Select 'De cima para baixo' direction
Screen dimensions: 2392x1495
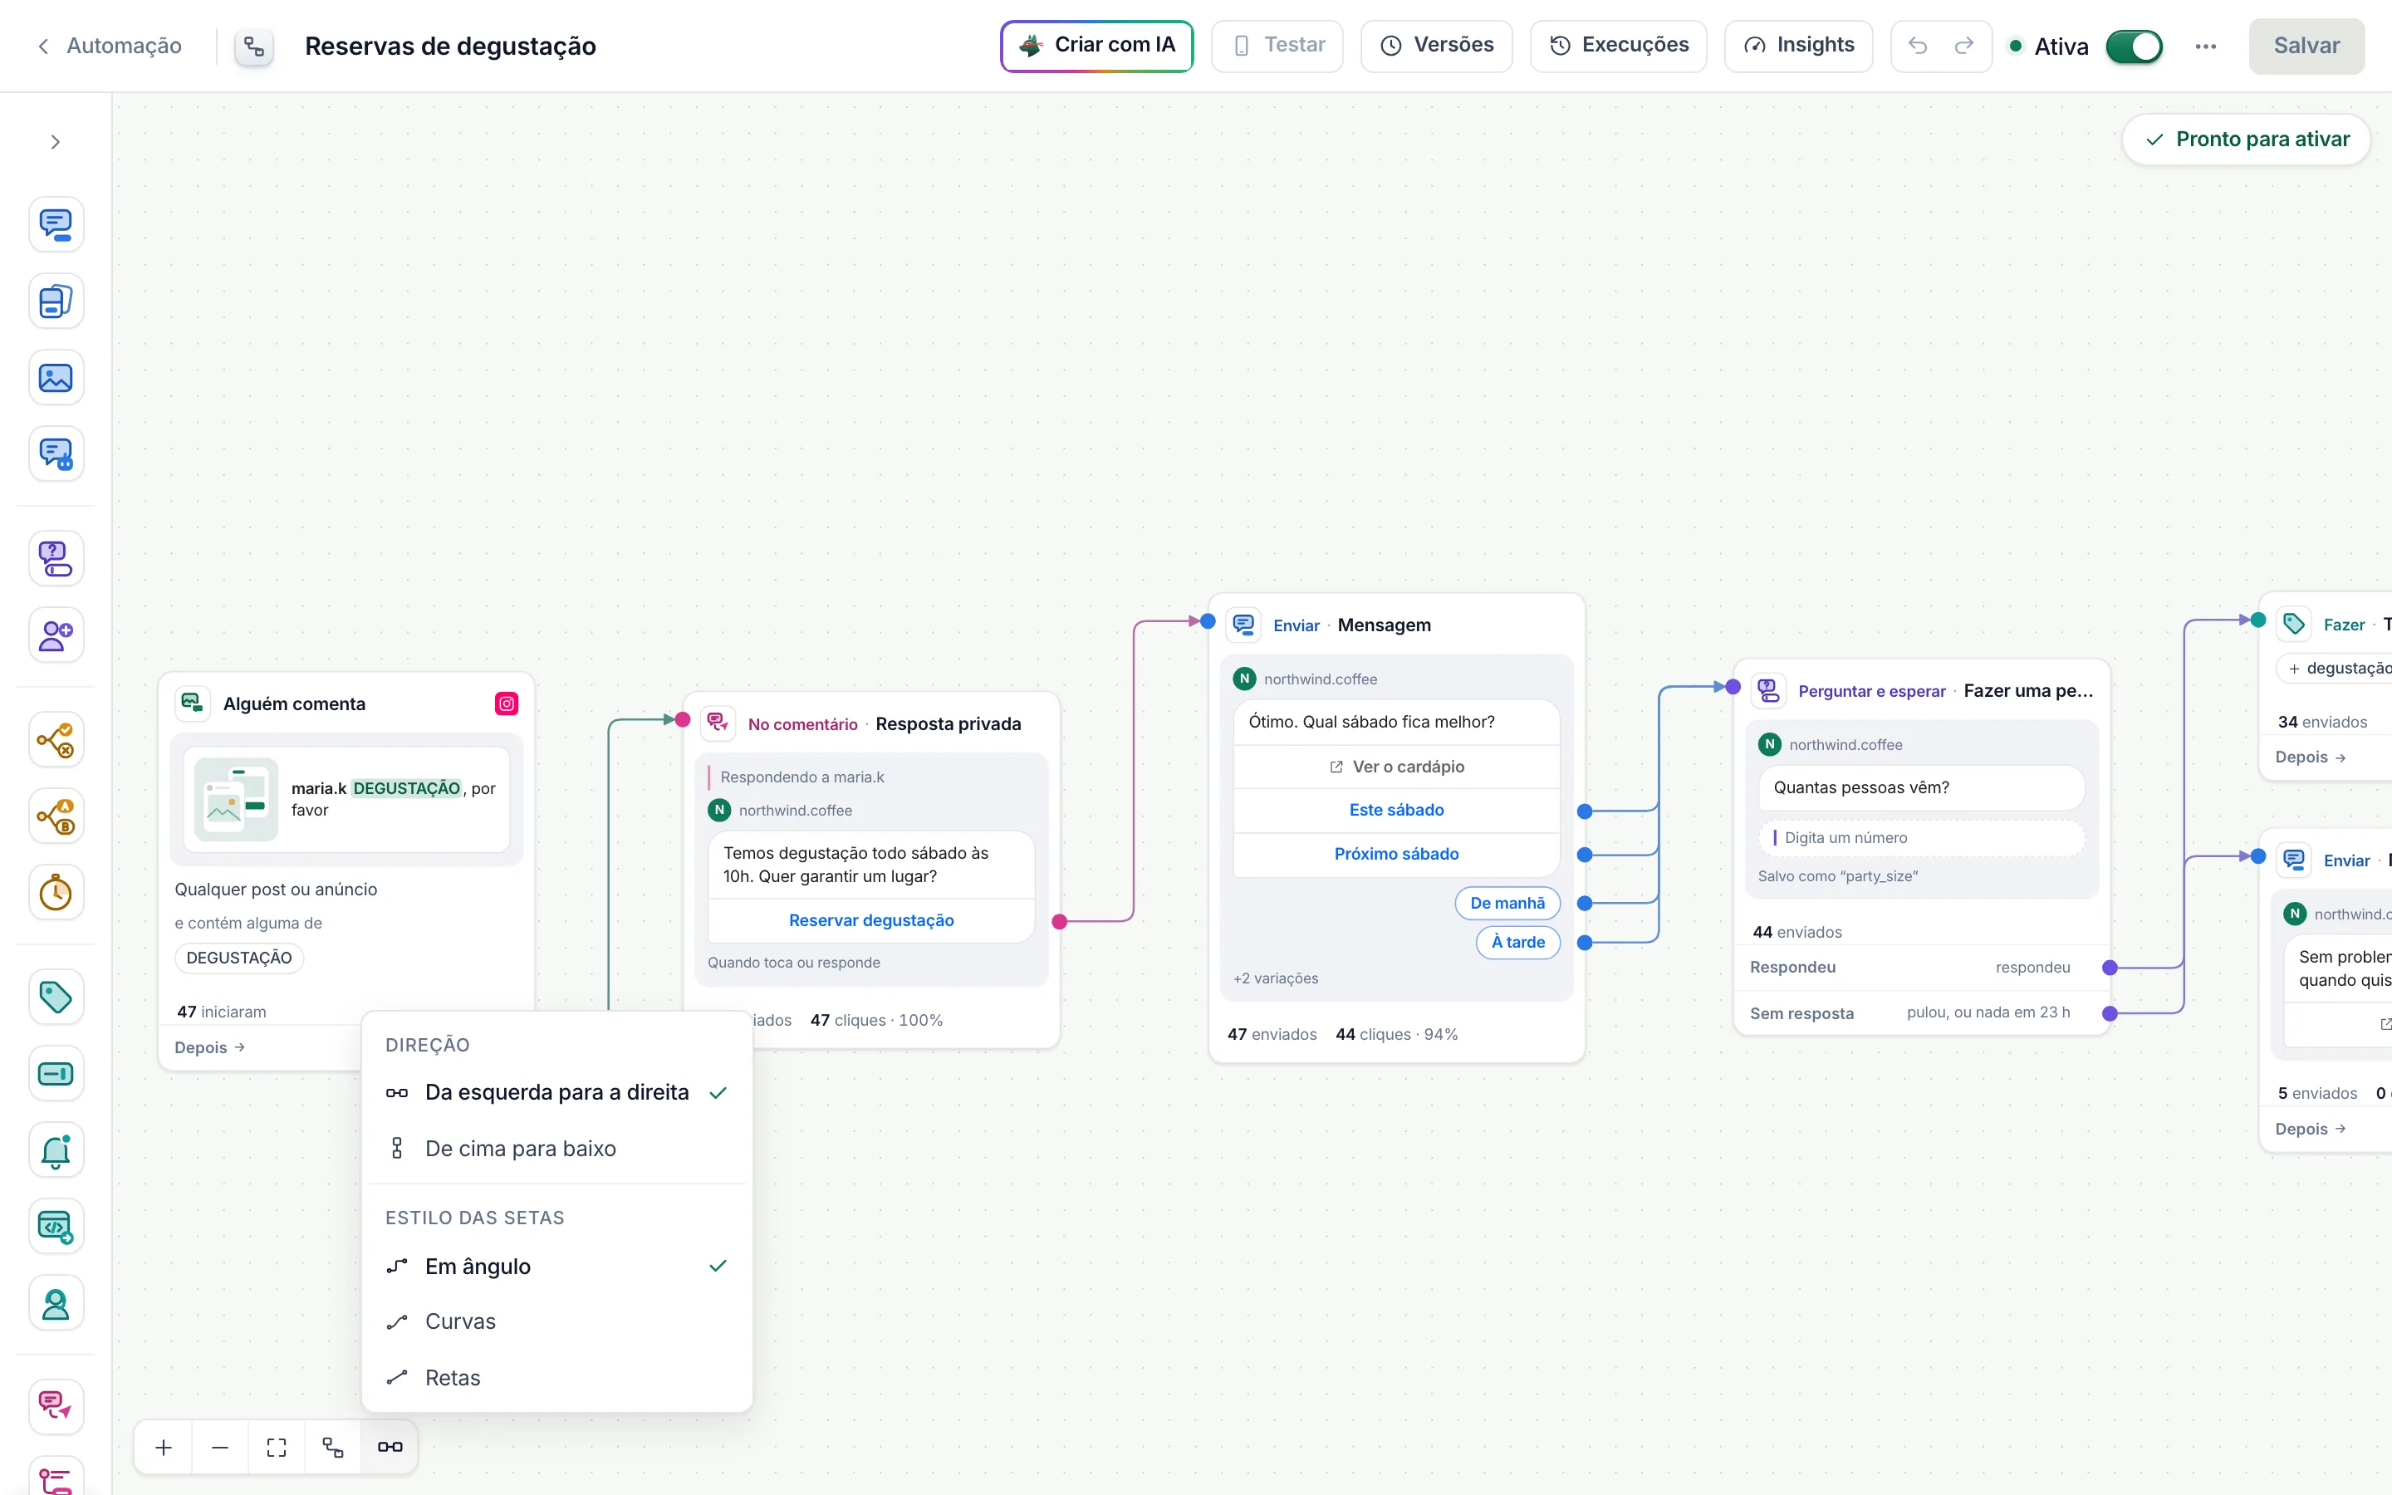click(x=557, y=1149)
